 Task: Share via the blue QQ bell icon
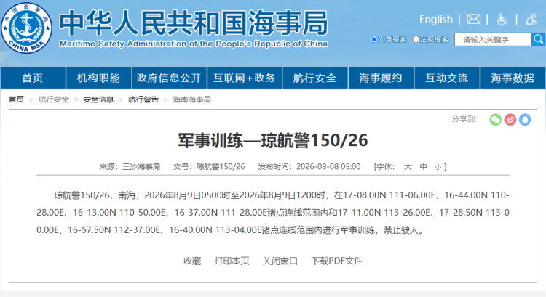525,120
